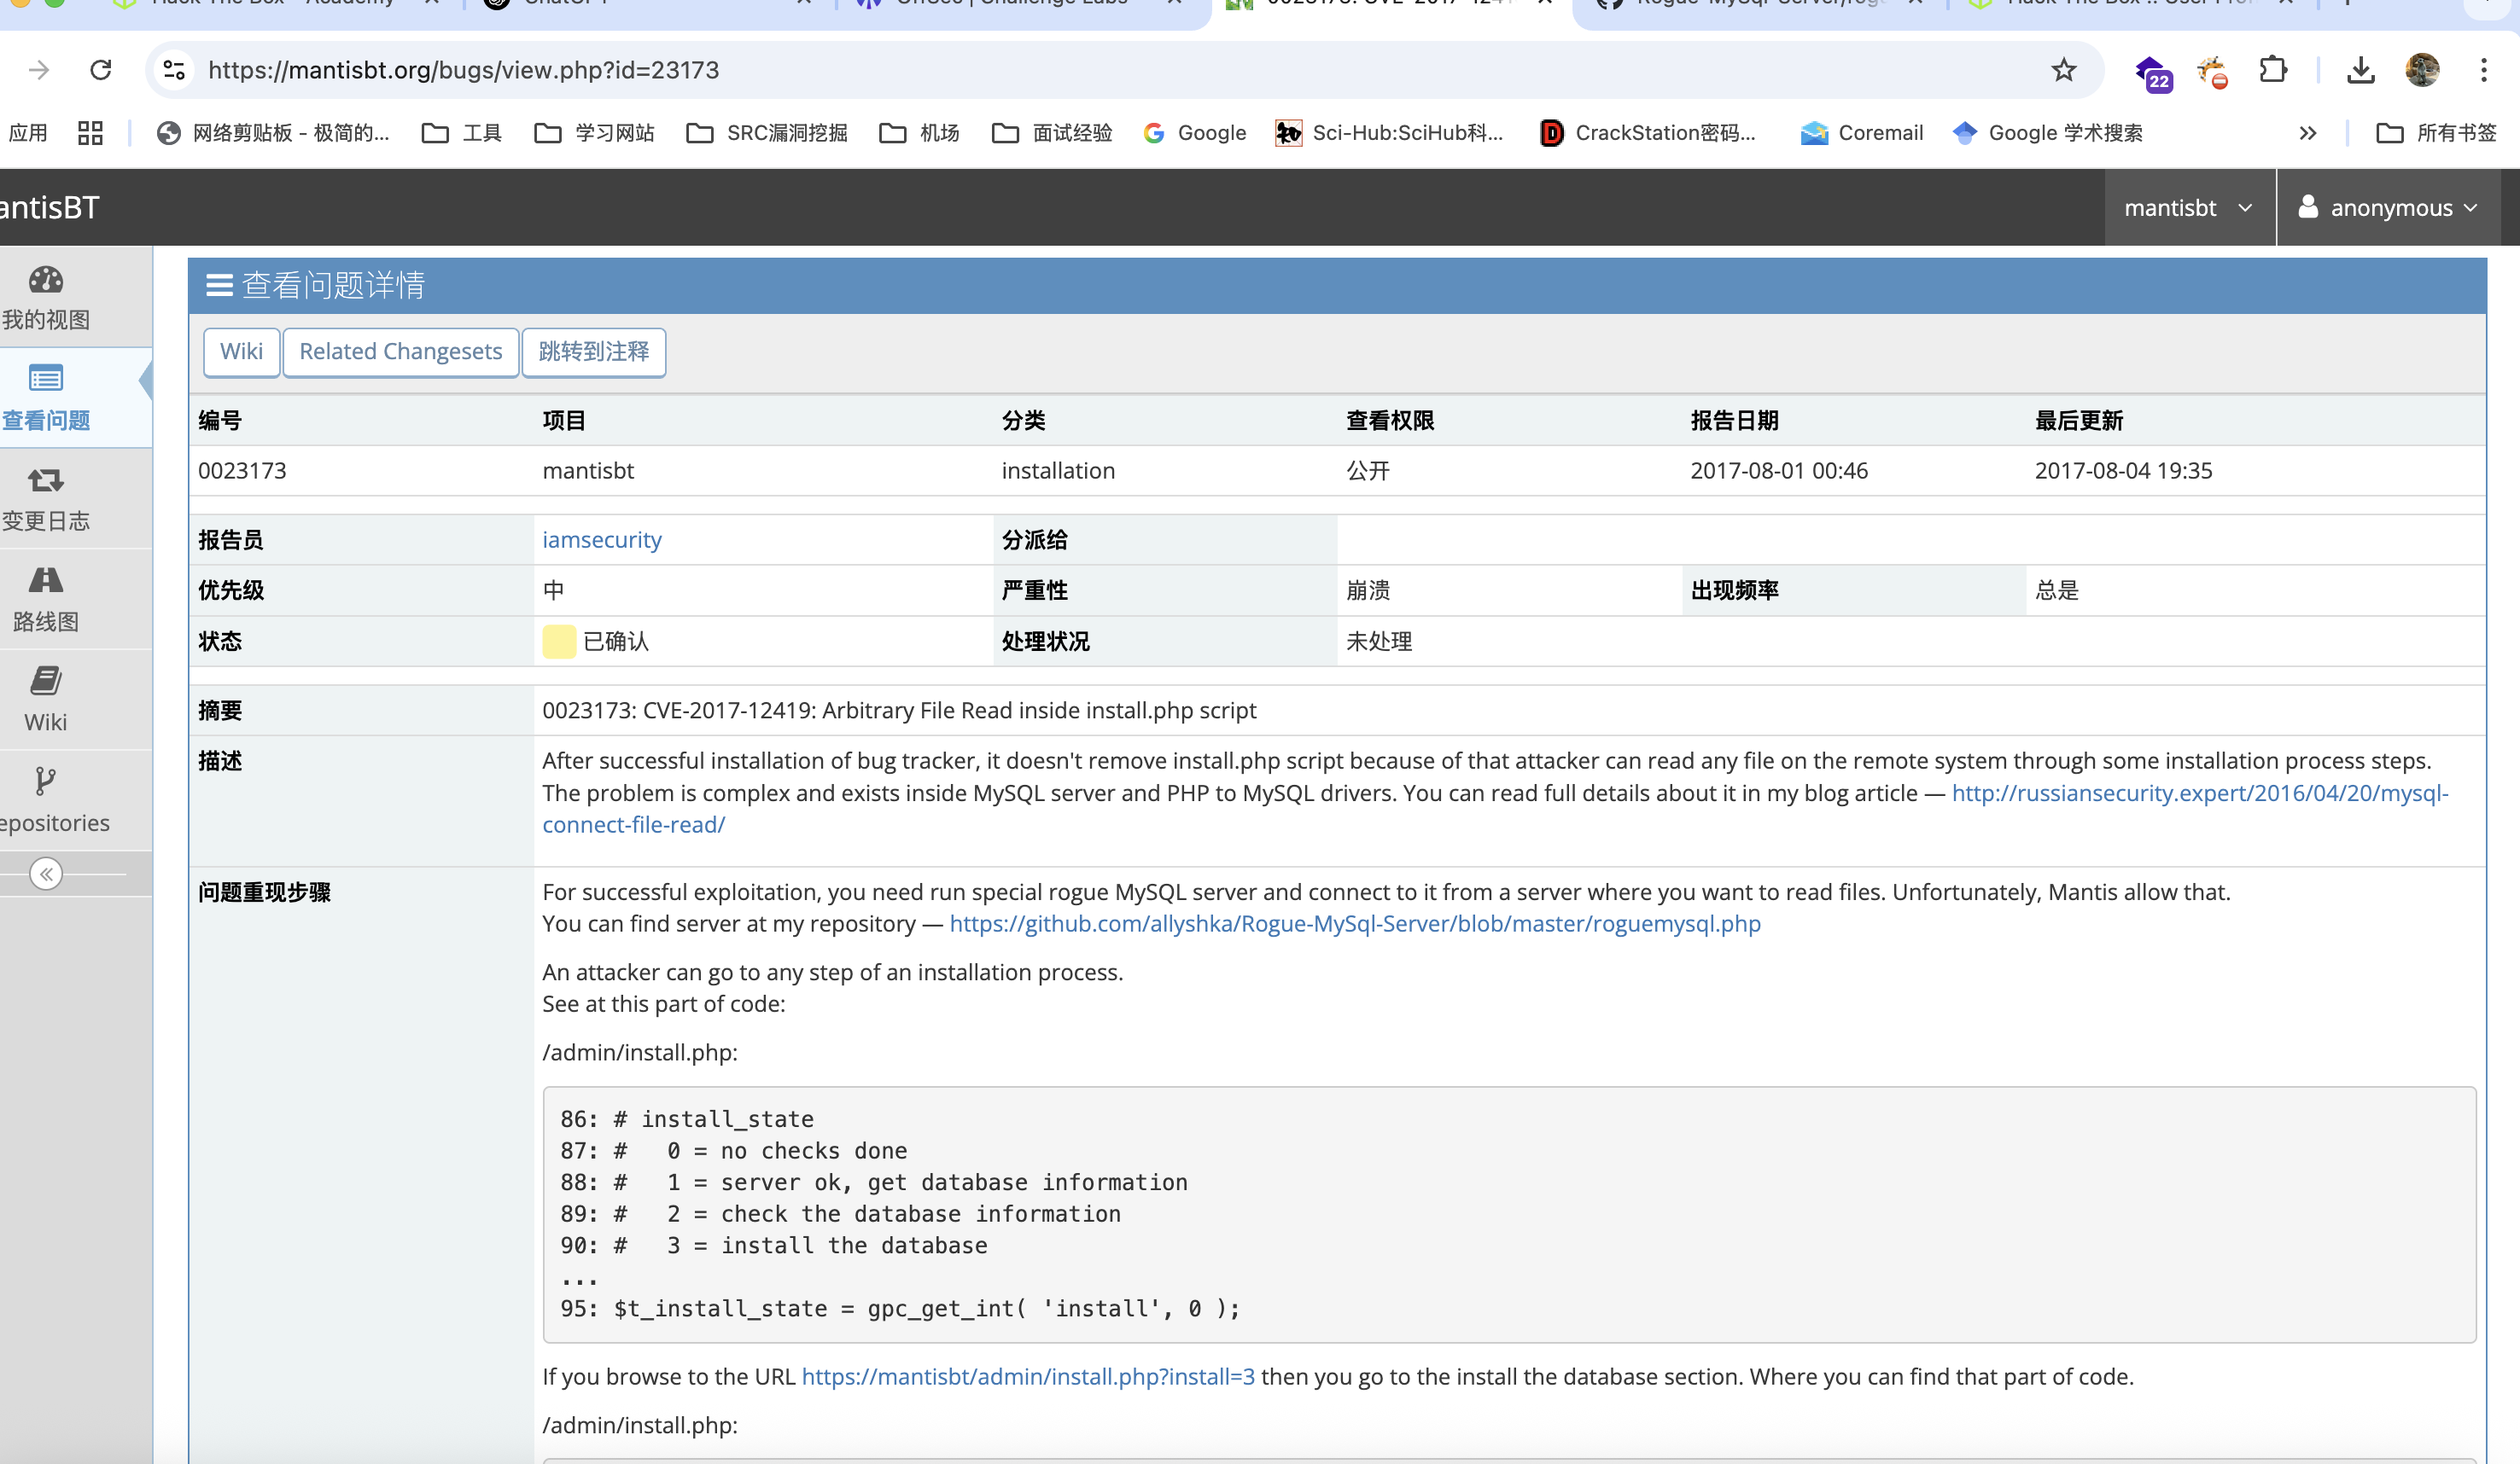2520x1464 pixels.
Task: Open the Change Log sidebar icon
Action: (x=46, y=480)
